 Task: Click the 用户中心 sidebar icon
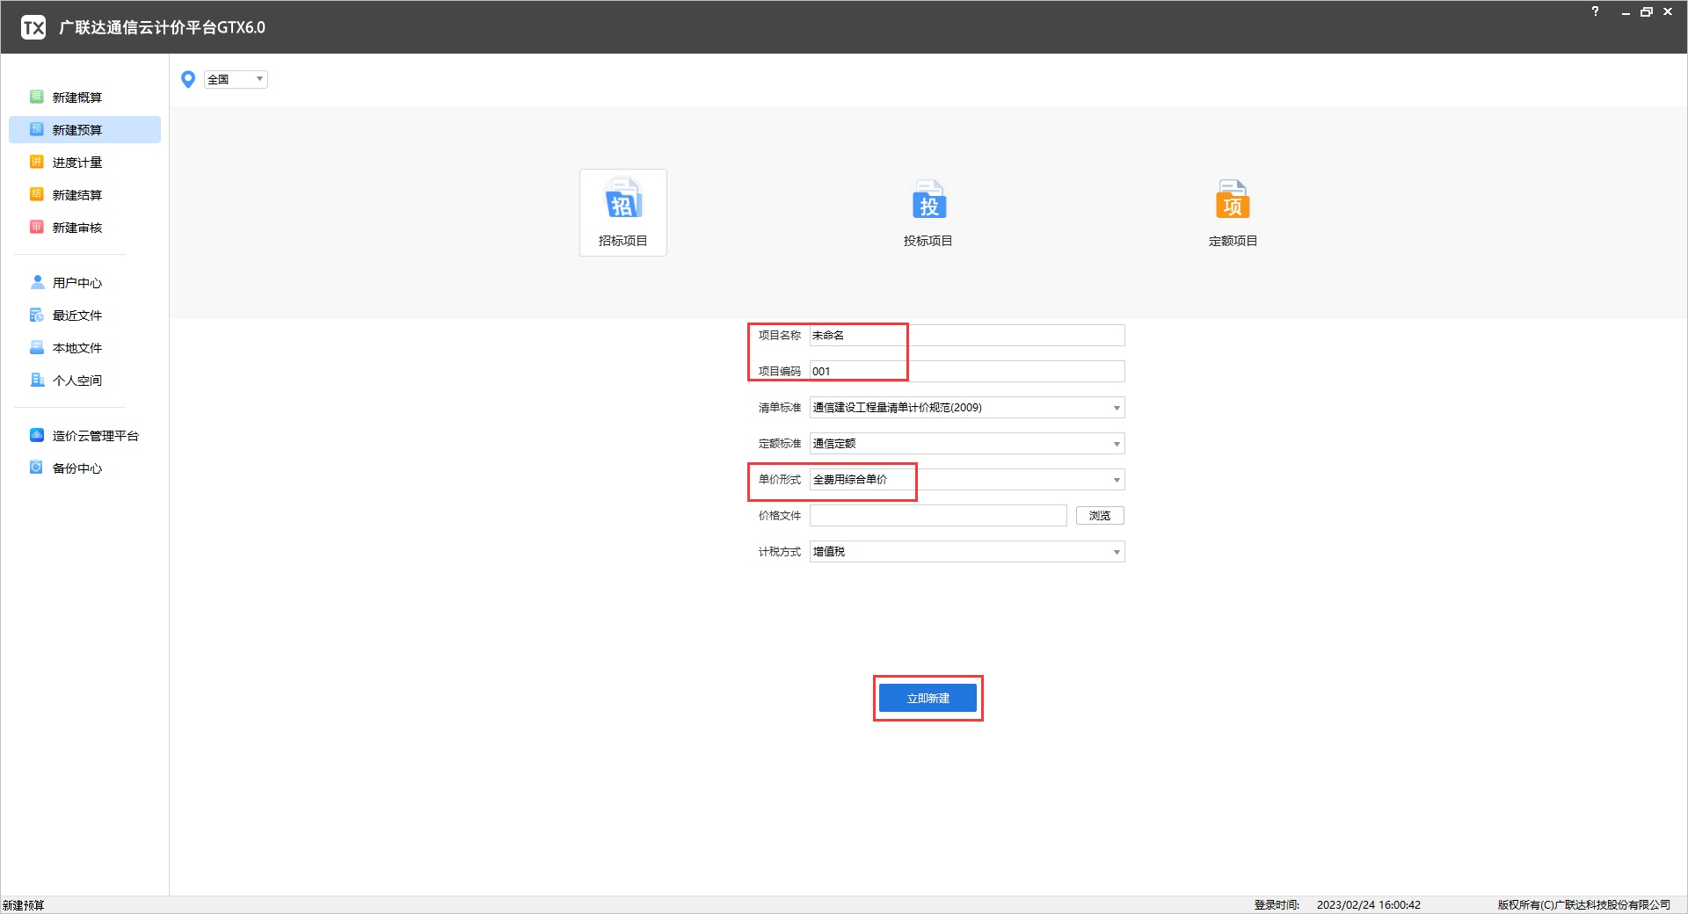point(38,282)
